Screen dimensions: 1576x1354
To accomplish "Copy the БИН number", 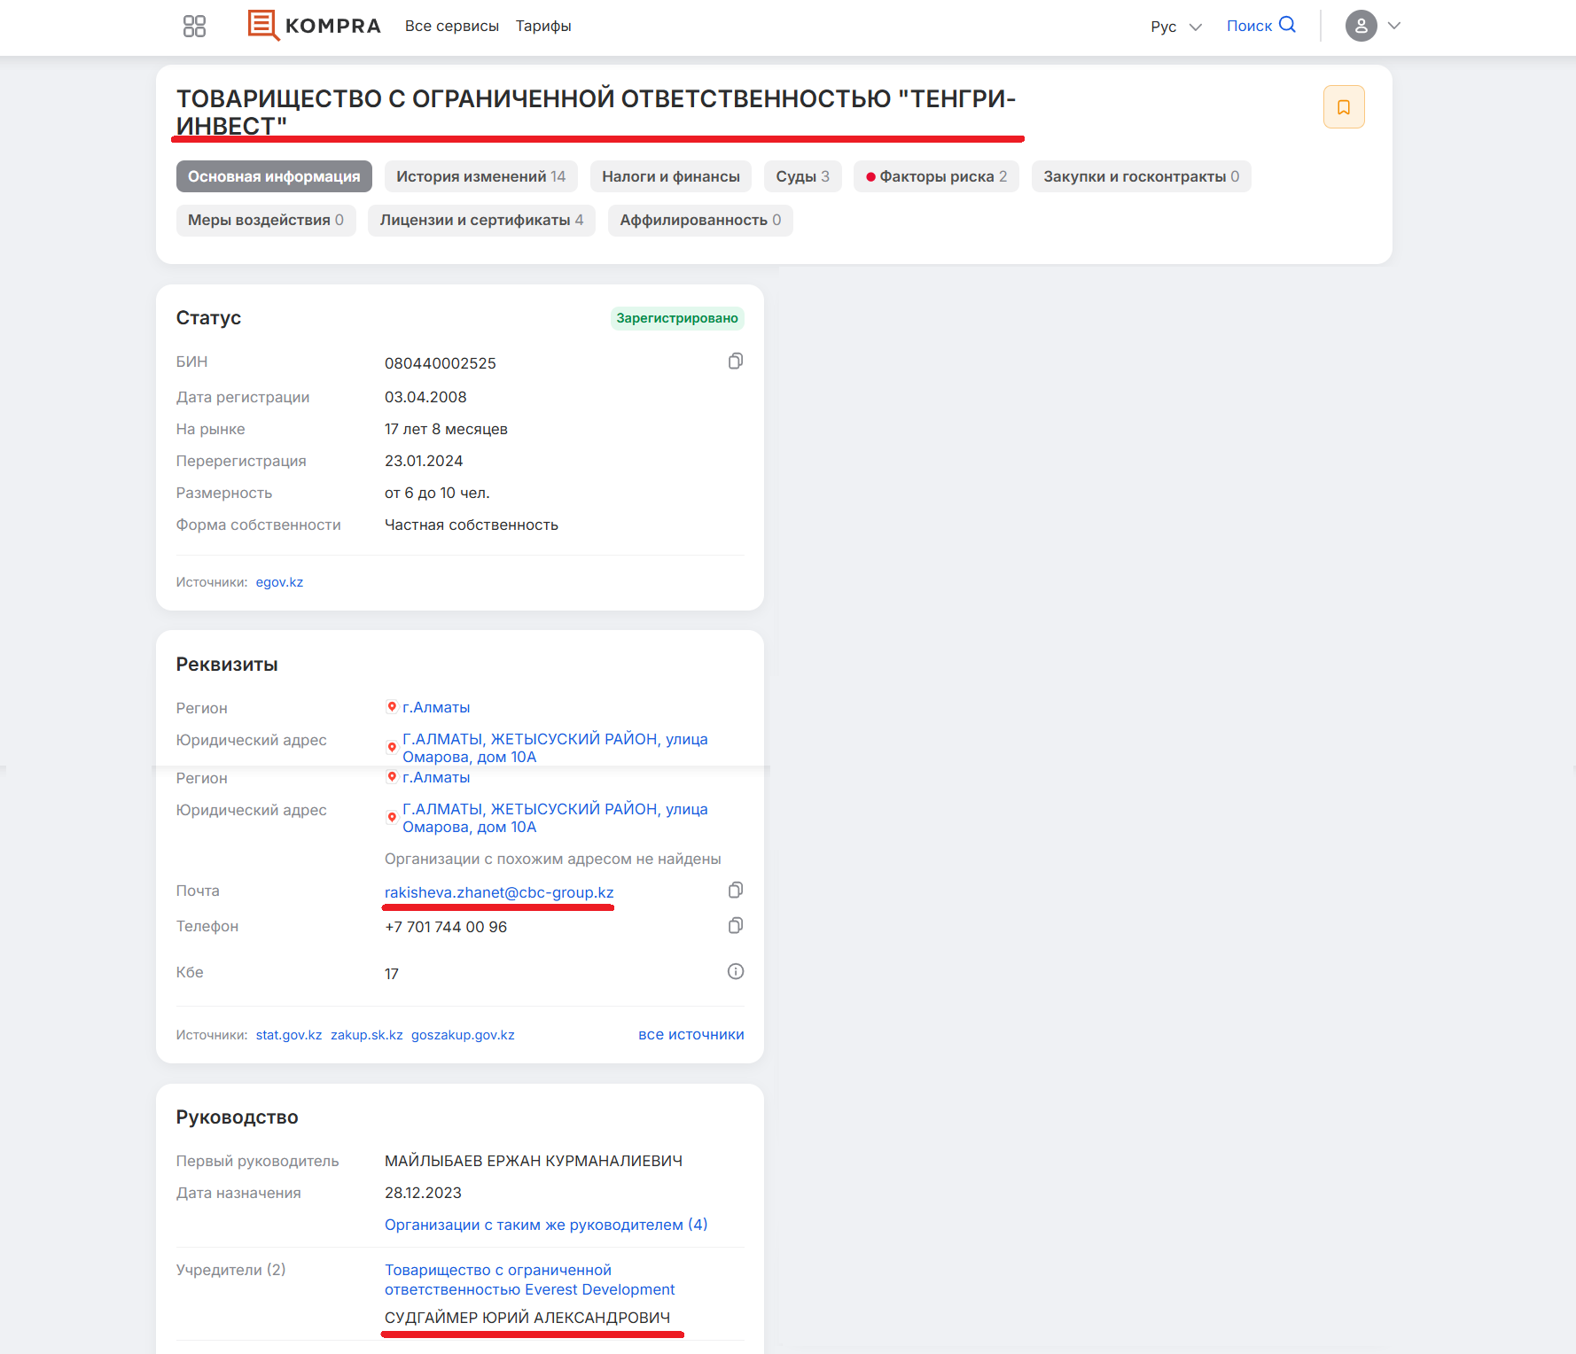I will point(735,362).
